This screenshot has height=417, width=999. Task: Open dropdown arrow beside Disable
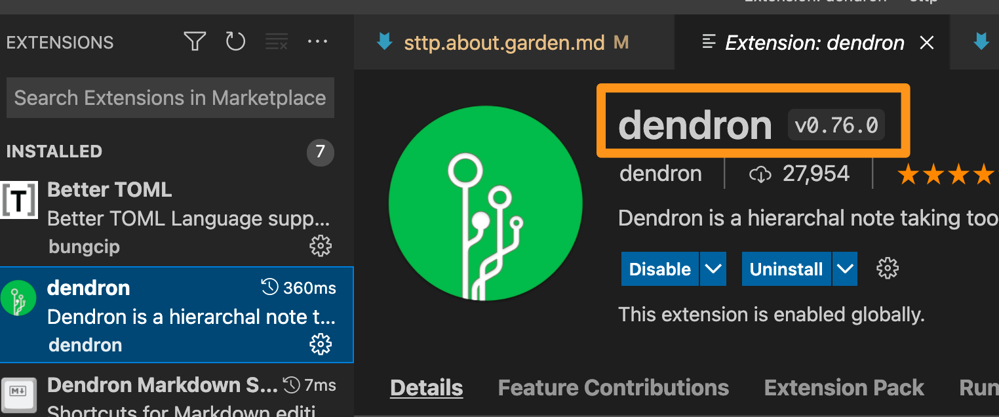point(713,269)
